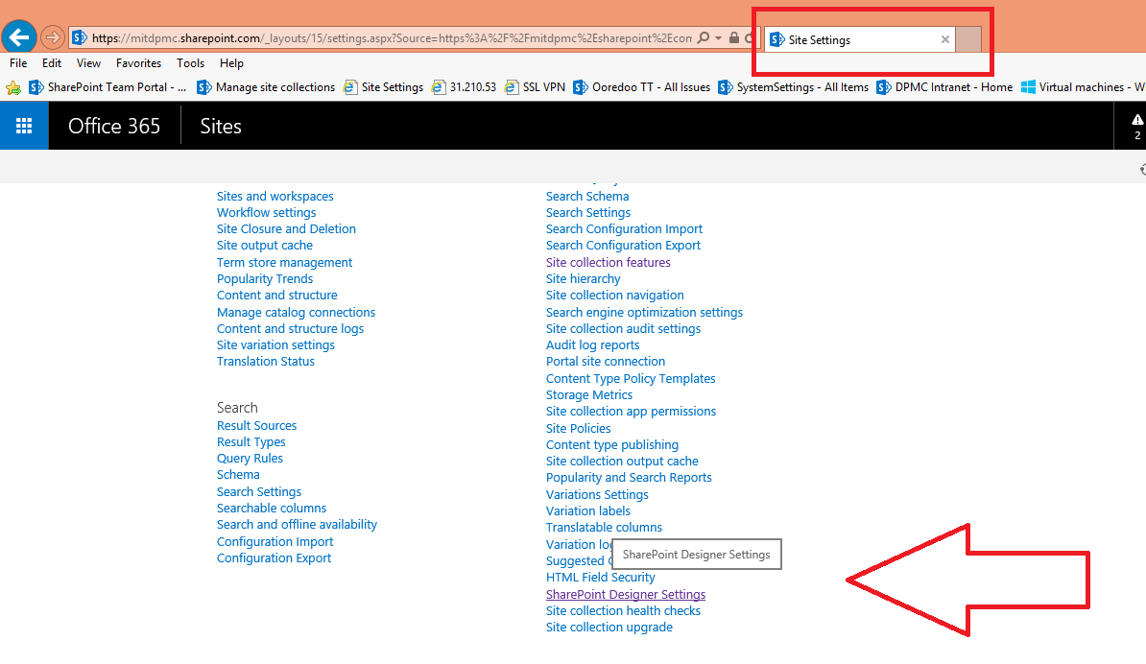This screenshot has height=664, width=1146.
Task: Open the Favorites menu
Action: [138, 62]
